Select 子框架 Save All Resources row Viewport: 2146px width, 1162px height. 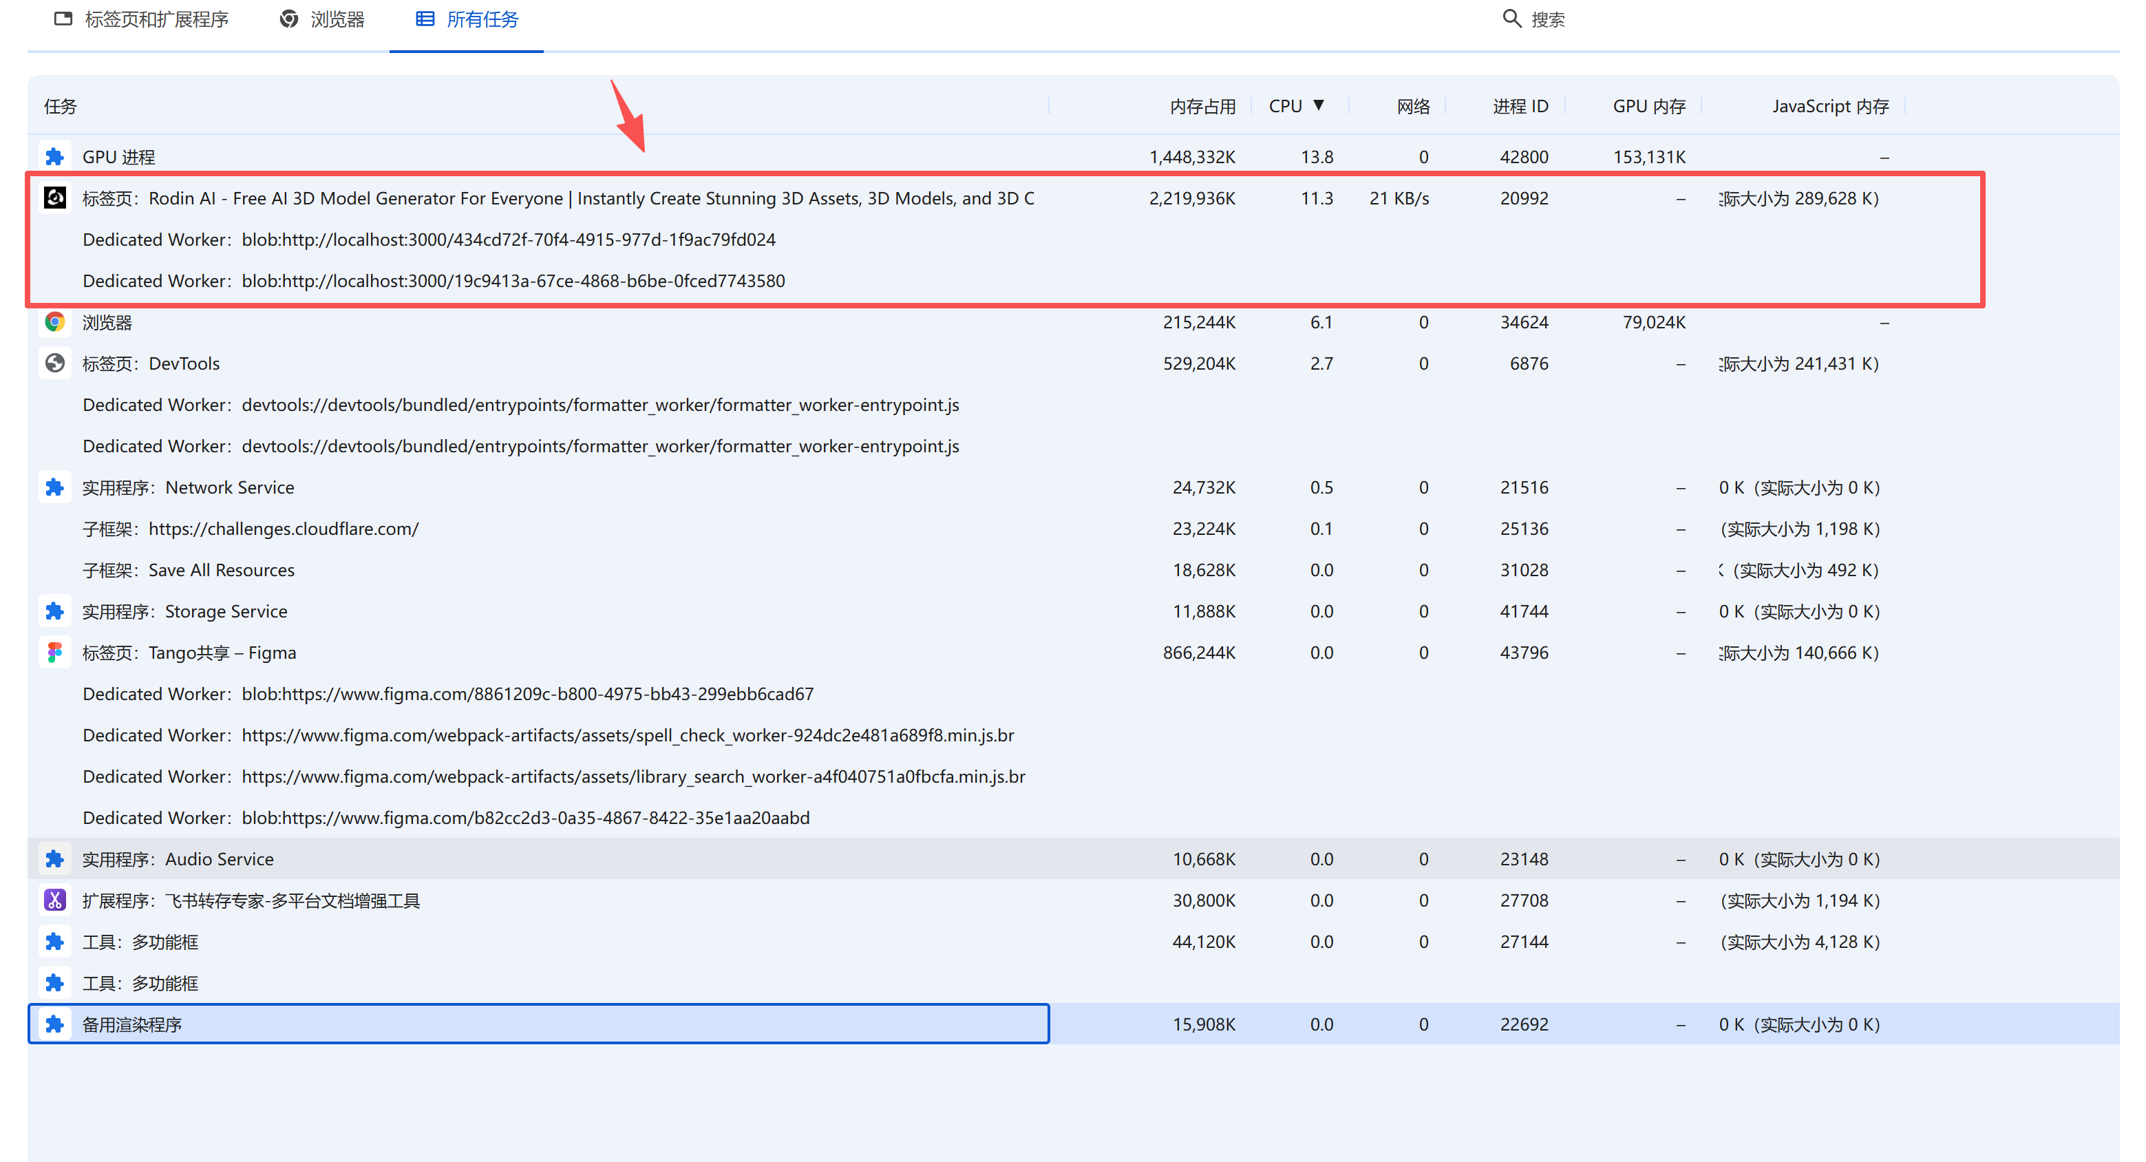pos(1073,570)
